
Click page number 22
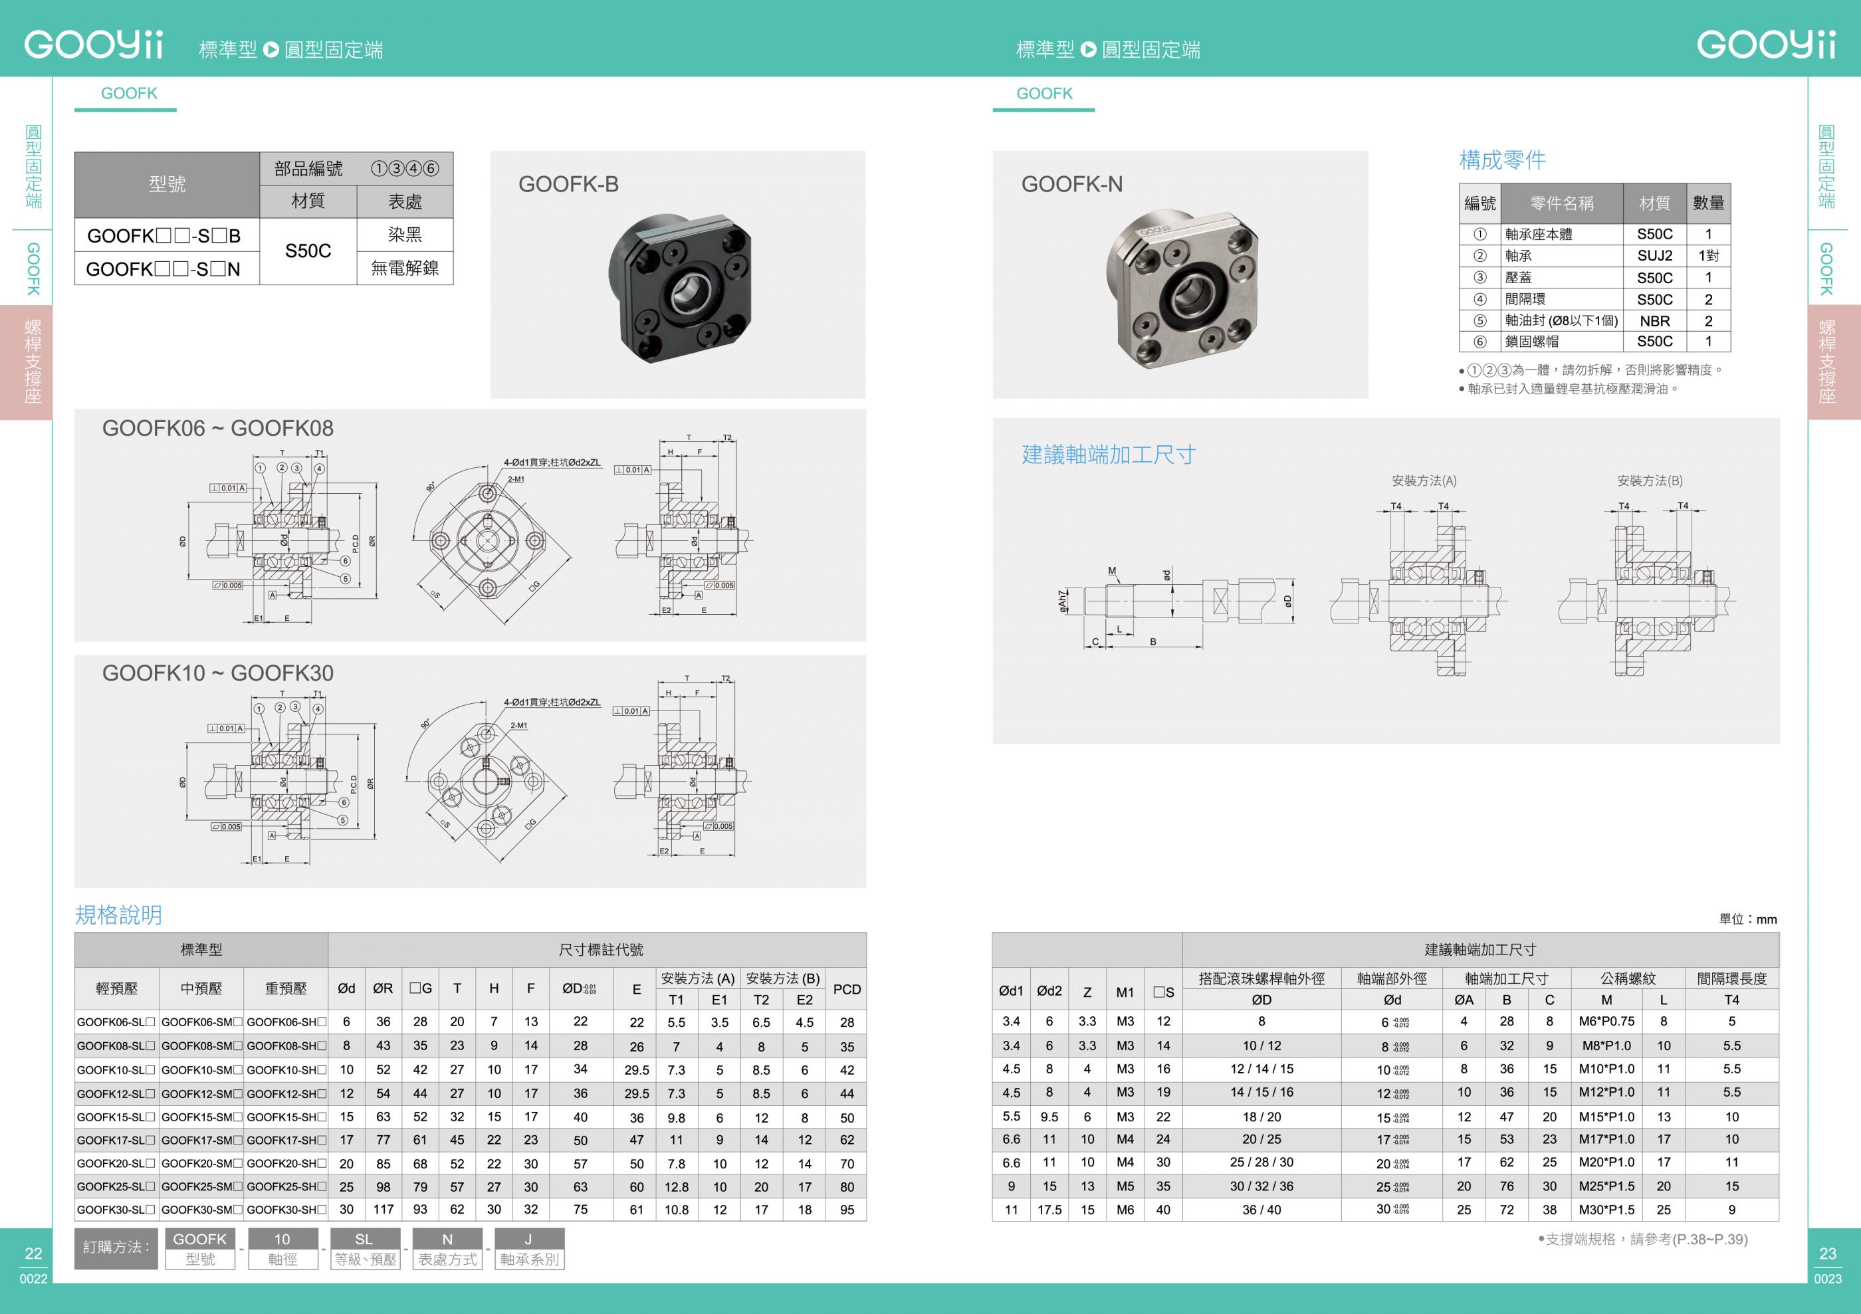pyautogui.click(x=33, y=1254)
